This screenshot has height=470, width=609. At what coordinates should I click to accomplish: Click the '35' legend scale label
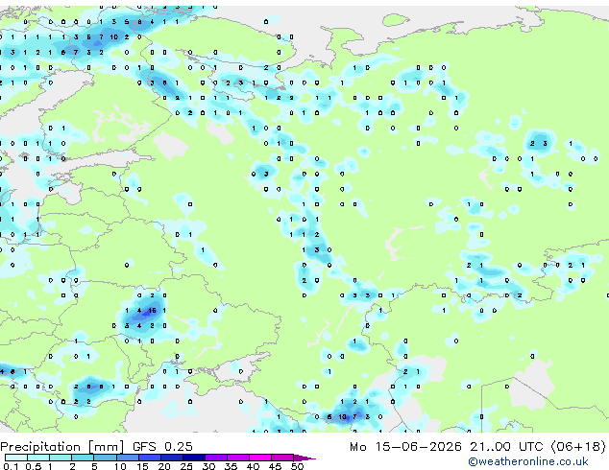click(x=231, y=466)
